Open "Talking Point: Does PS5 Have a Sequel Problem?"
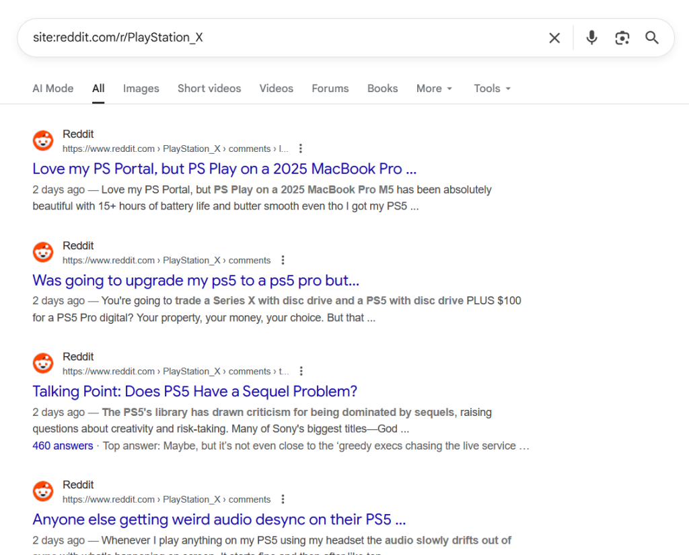689x555 pixels. coord(194,391)
